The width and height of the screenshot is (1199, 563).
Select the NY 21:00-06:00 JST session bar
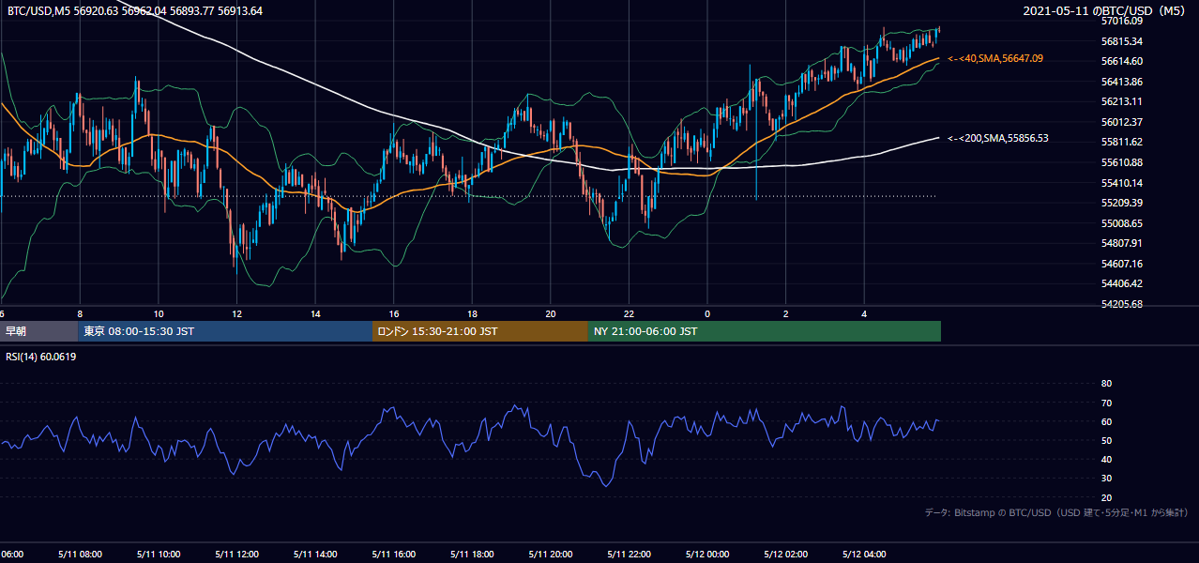[x=765, y=331]
